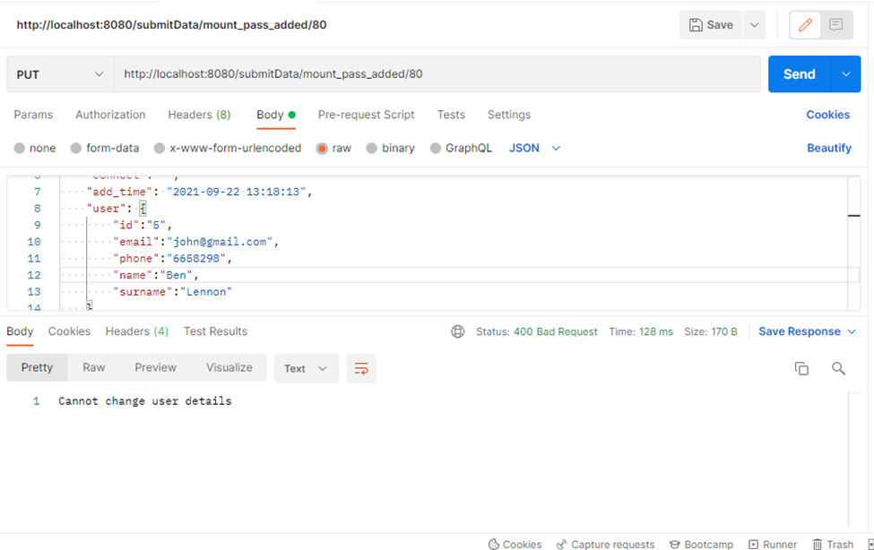Open the Trash from the status bar
The image size is (874, 550).
832,544
